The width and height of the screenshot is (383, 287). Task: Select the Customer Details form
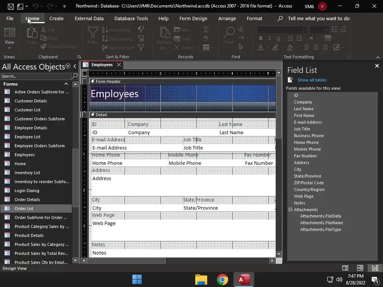tap(36, 101)
